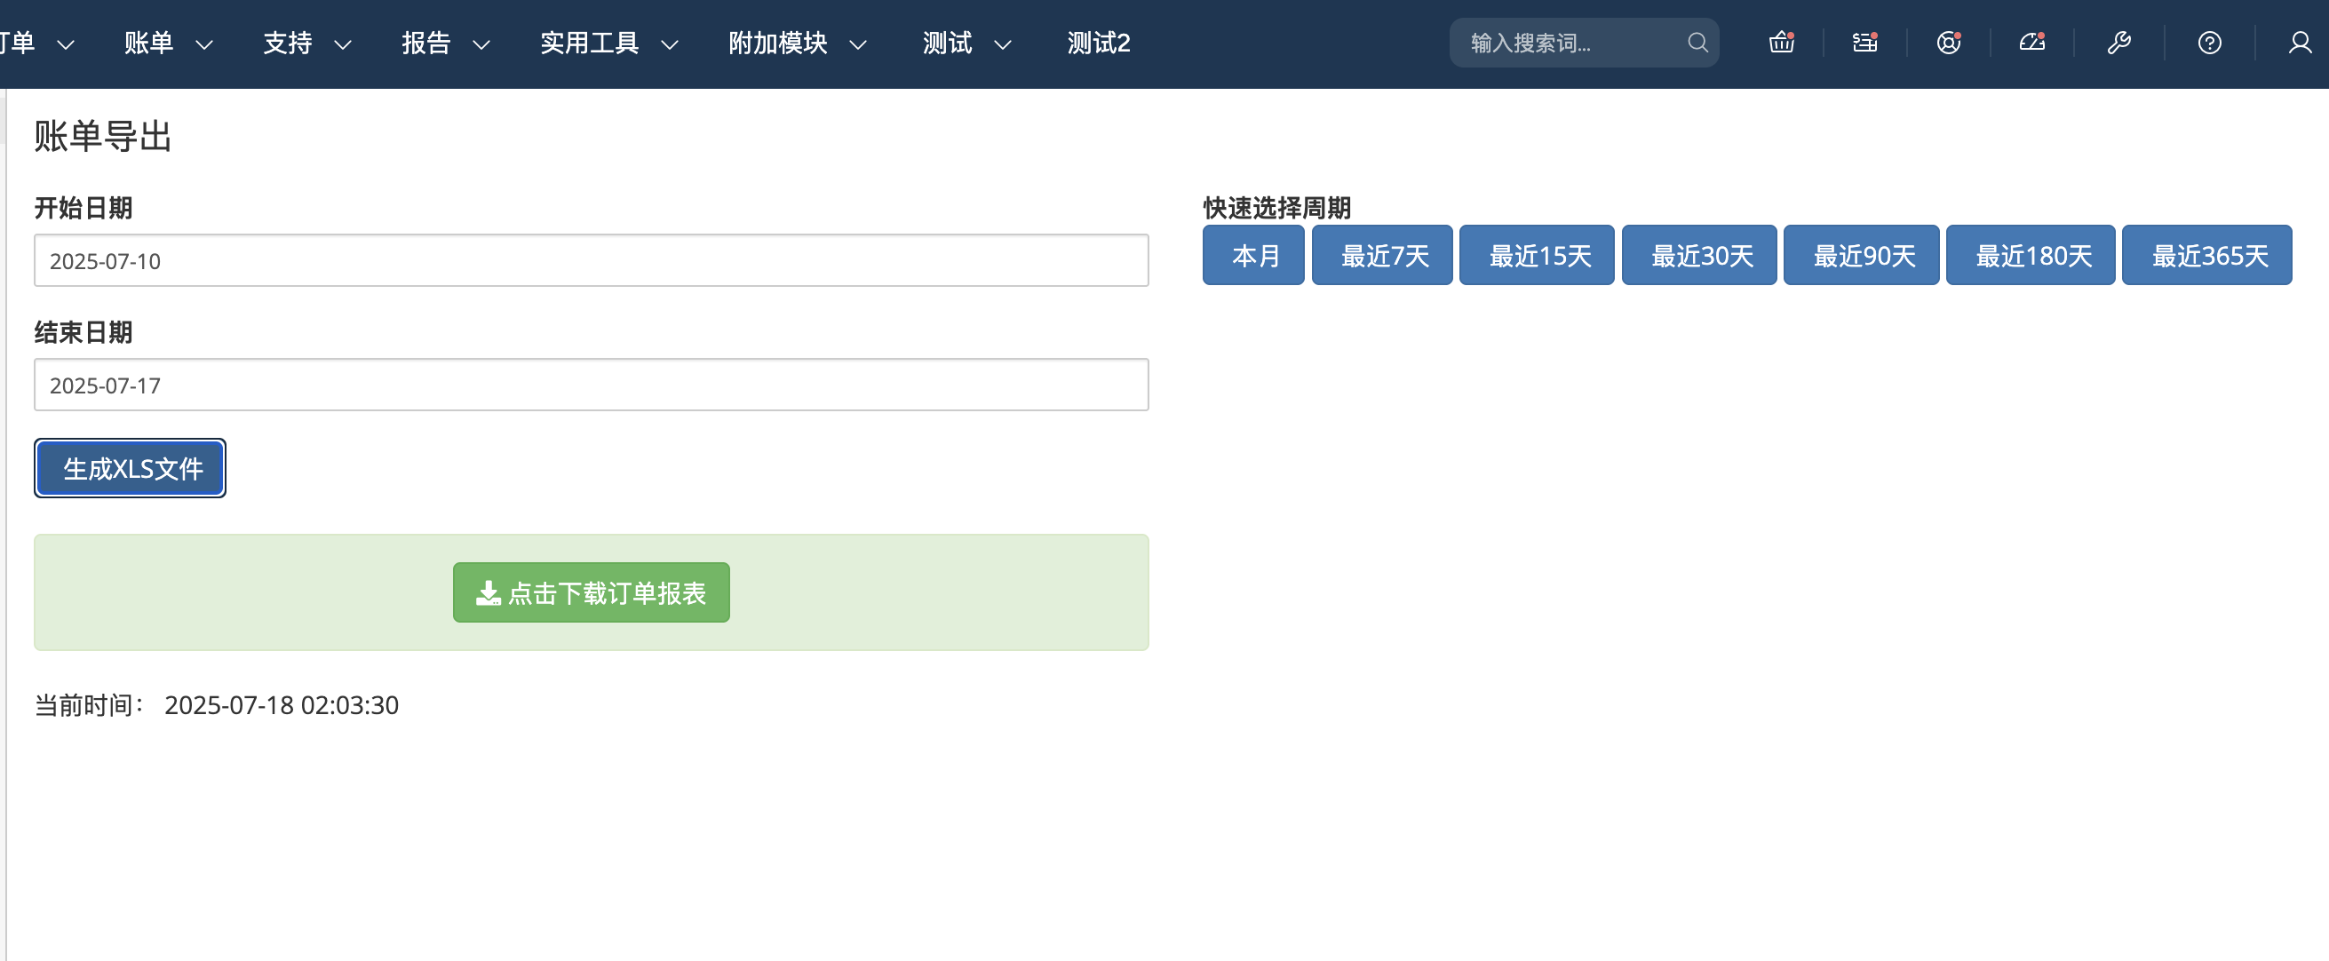
Task: Click the 生成XLS文件 button
Action: click(x=130, y=467)
